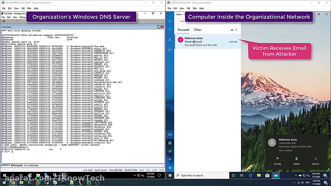Click ENG language indicator on host taskbar

pyautogui.click(x=307, y=183)
